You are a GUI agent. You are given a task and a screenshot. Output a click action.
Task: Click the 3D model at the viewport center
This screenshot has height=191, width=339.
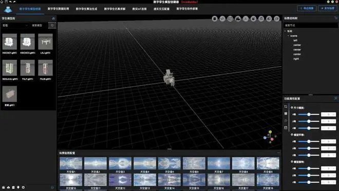169,78
